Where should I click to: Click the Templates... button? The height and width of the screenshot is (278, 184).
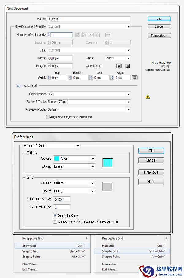click(159, 36)
